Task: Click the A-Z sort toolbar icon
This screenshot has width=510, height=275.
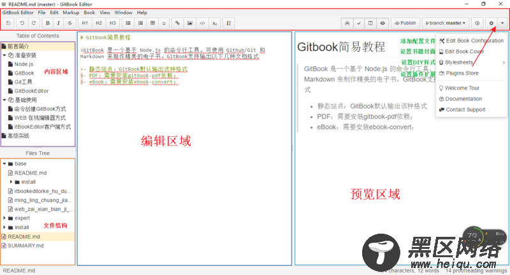Action: point(229,23)
